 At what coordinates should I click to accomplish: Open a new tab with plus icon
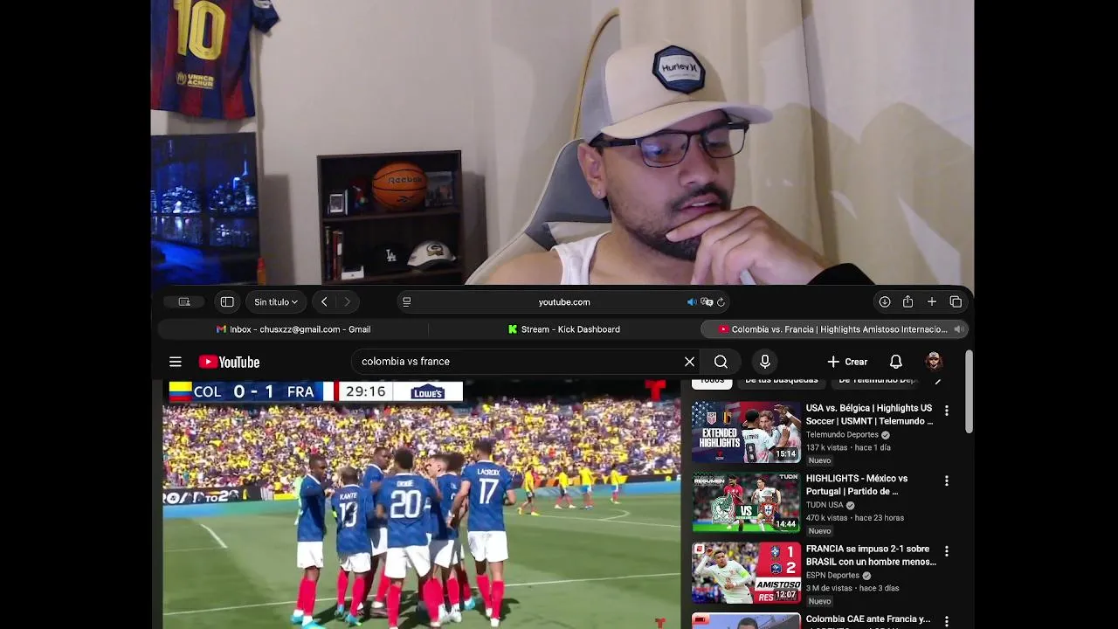(x=932, y=301)
